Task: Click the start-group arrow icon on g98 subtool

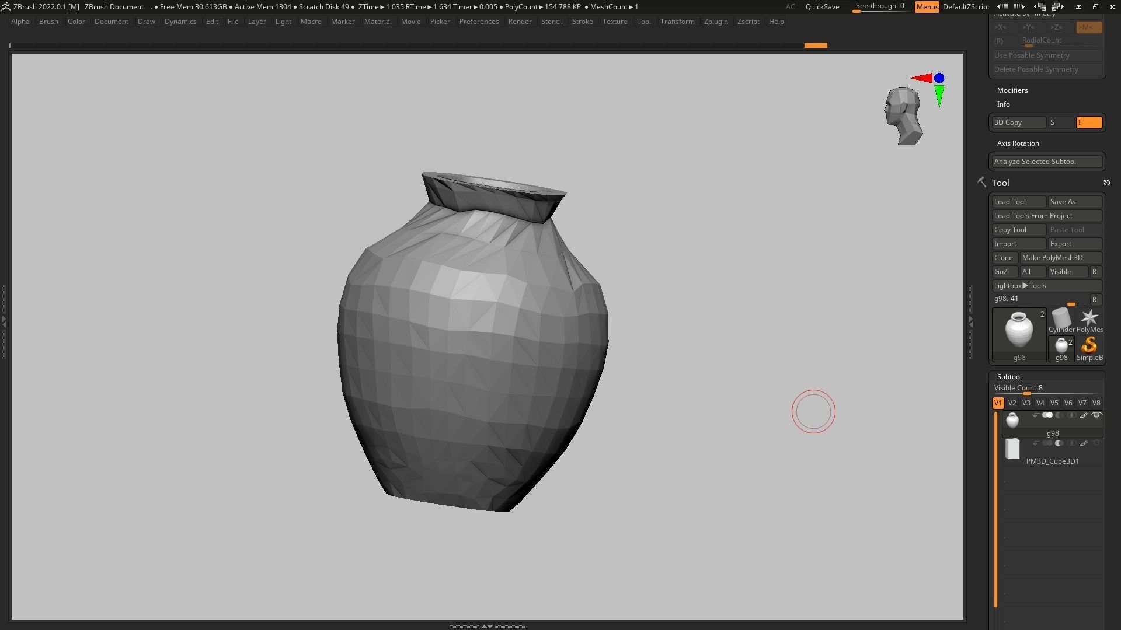Action: point(1035,415)
